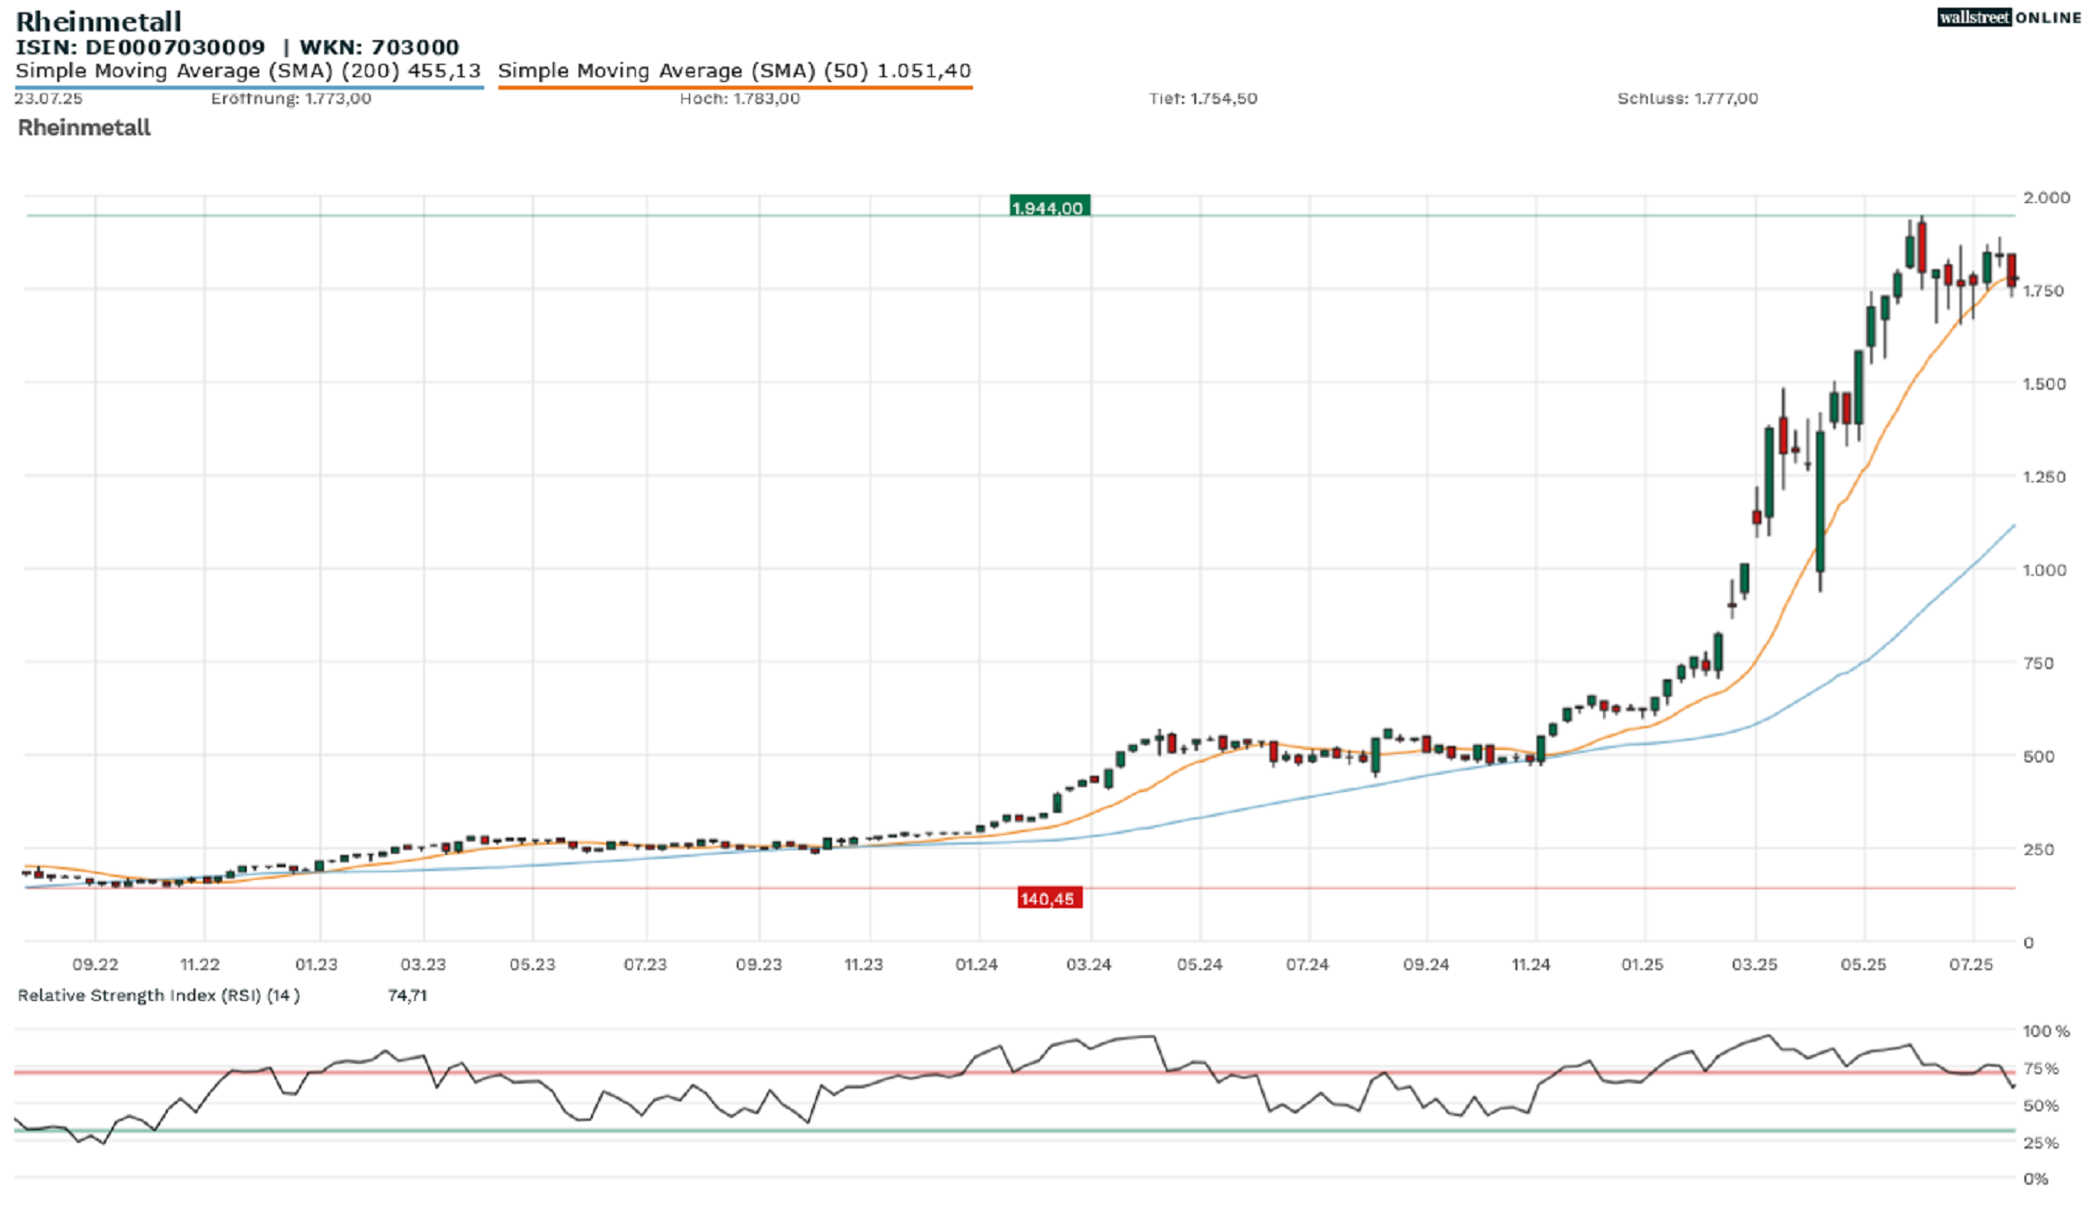2093x1220 pixels.
Task: Click the Rheinmetall series label above chart
Action: coord(84,128)
